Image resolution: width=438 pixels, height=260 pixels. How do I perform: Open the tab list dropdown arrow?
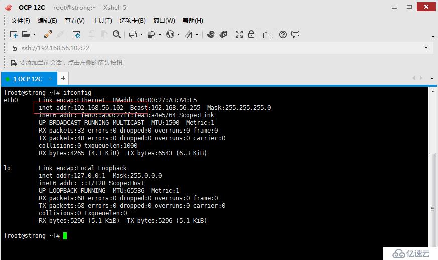tap(432, 78)
